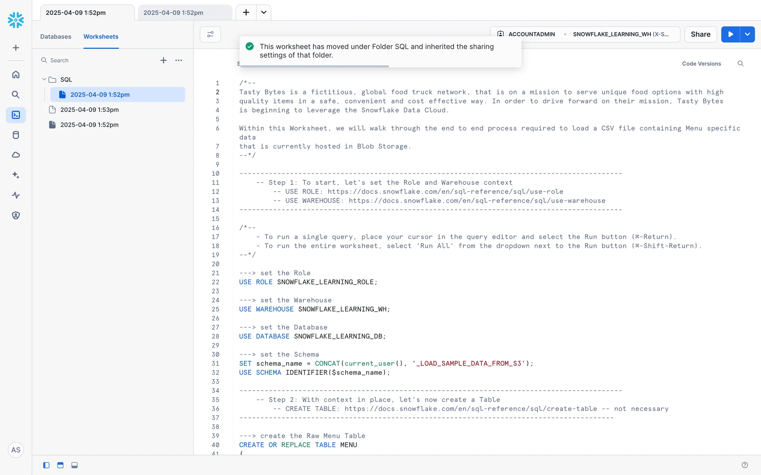Open the run options dropdown arrow

(x=747, y=34)
